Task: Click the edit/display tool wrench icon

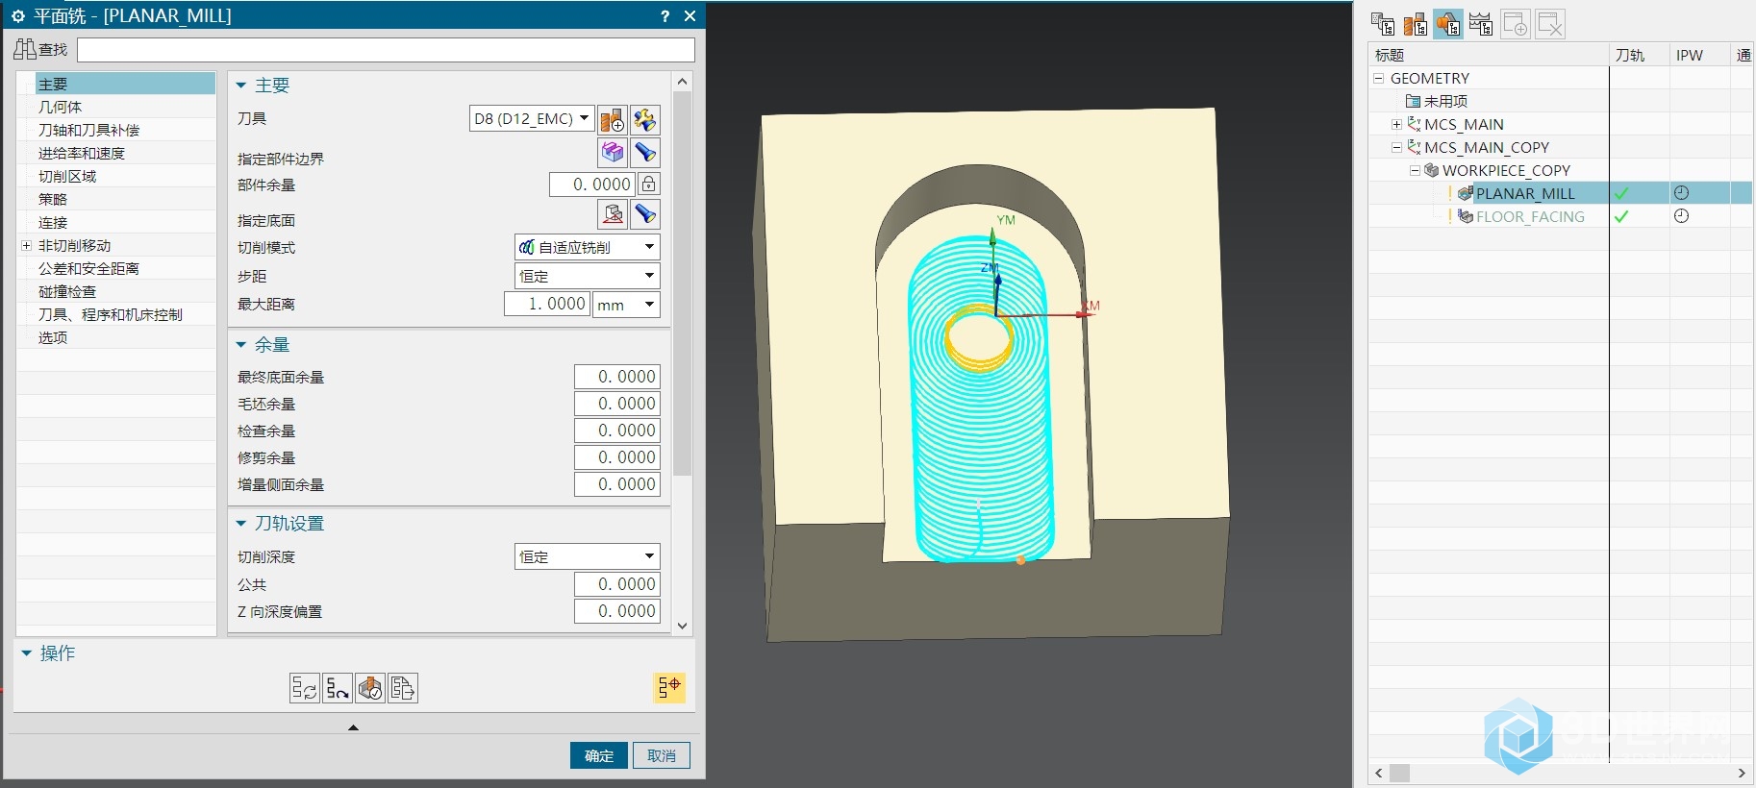Action: pos(645,119)
